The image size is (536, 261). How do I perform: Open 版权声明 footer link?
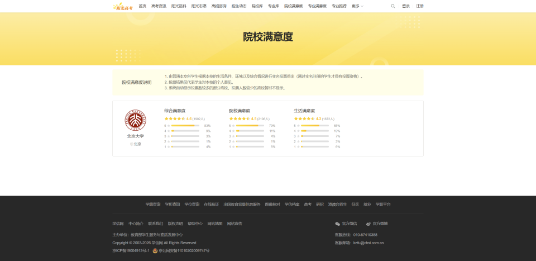click(175, 224)
